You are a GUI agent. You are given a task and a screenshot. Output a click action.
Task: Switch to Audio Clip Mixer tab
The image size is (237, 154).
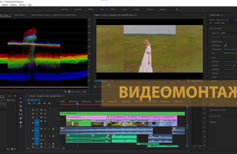[54, 15]
